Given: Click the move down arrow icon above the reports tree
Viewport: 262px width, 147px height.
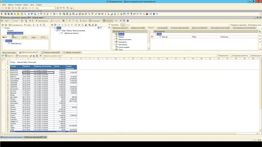Looking at the screenshot, I should [41, 25].
